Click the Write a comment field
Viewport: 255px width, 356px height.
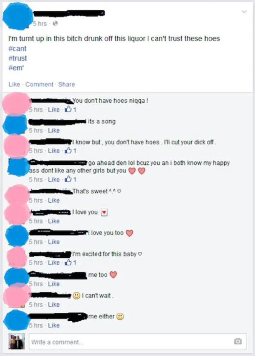pyautogui.click(x=138, y=341)
